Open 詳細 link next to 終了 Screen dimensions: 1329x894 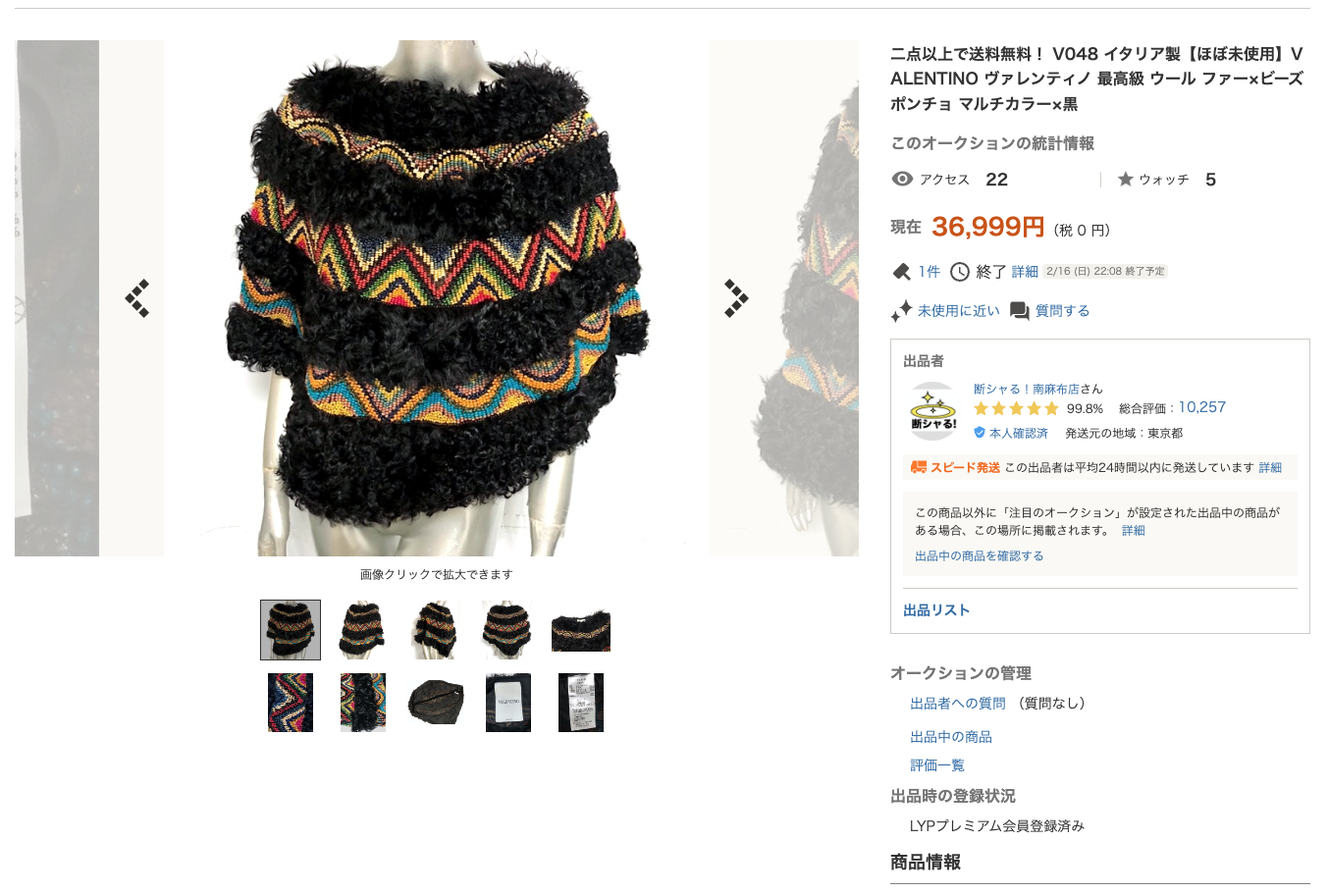[x=1025, y=272]
